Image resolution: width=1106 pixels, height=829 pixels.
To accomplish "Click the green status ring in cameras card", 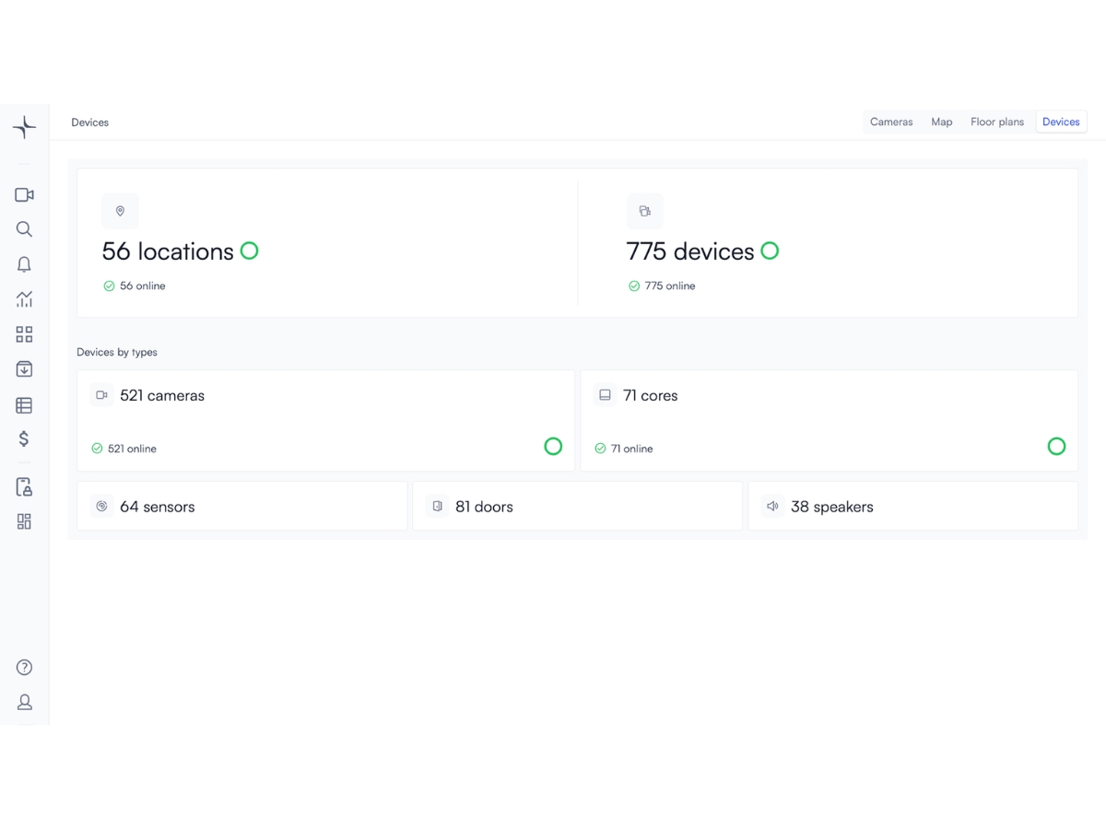I will [553, 447].
